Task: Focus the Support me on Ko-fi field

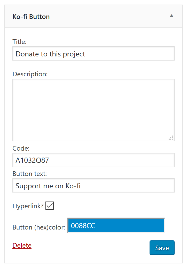Action: tap(93, 186)
